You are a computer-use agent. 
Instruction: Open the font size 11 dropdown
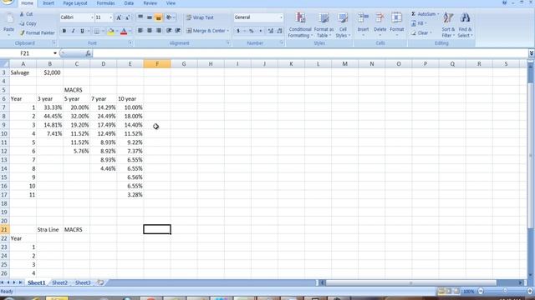[x=110, y=17]
